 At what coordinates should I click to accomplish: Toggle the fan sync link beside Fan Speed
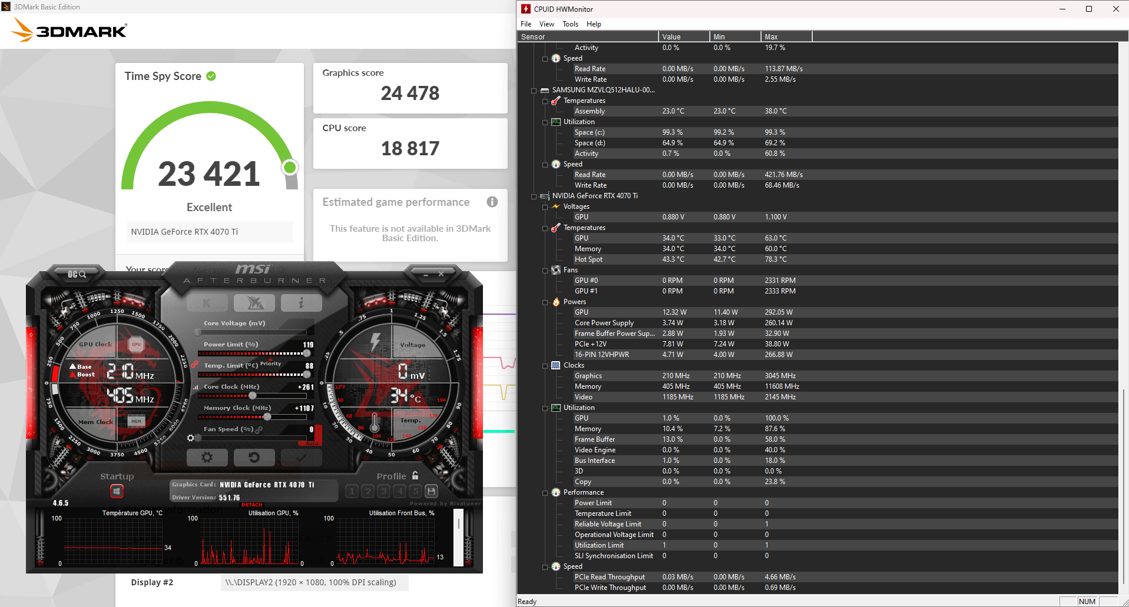[259, 430]
